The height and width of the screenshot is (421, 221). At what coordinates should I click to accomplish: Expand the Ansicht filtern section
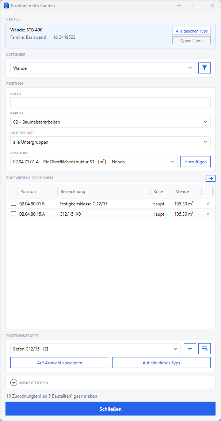tap(14, 382)
